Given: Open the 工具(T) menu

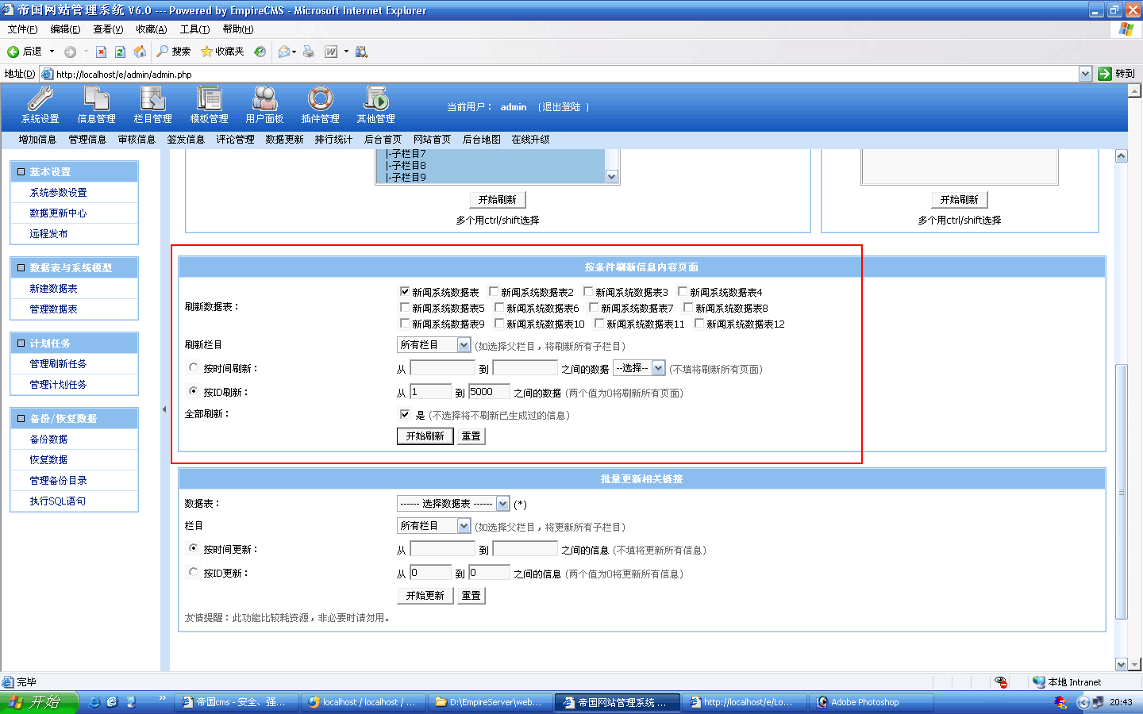Looking at the screenshot, I should click(x=194, y=29).
